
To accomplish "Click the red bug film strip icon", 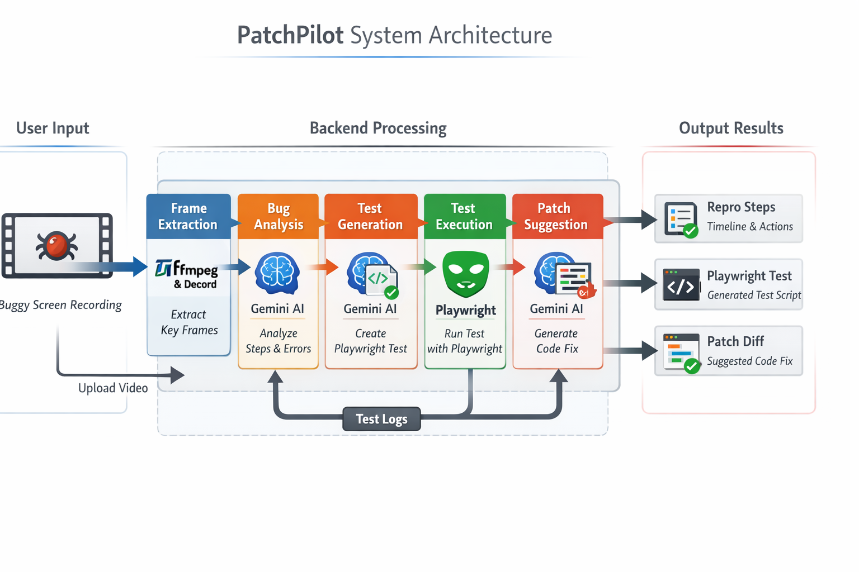I will click(57, 245).
